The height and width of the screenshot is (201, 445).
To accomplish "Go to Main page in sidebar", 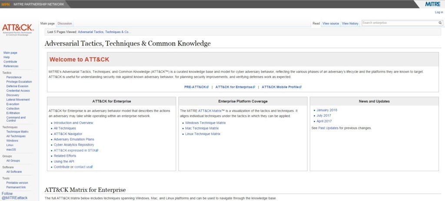I will [x=10, y=53].
